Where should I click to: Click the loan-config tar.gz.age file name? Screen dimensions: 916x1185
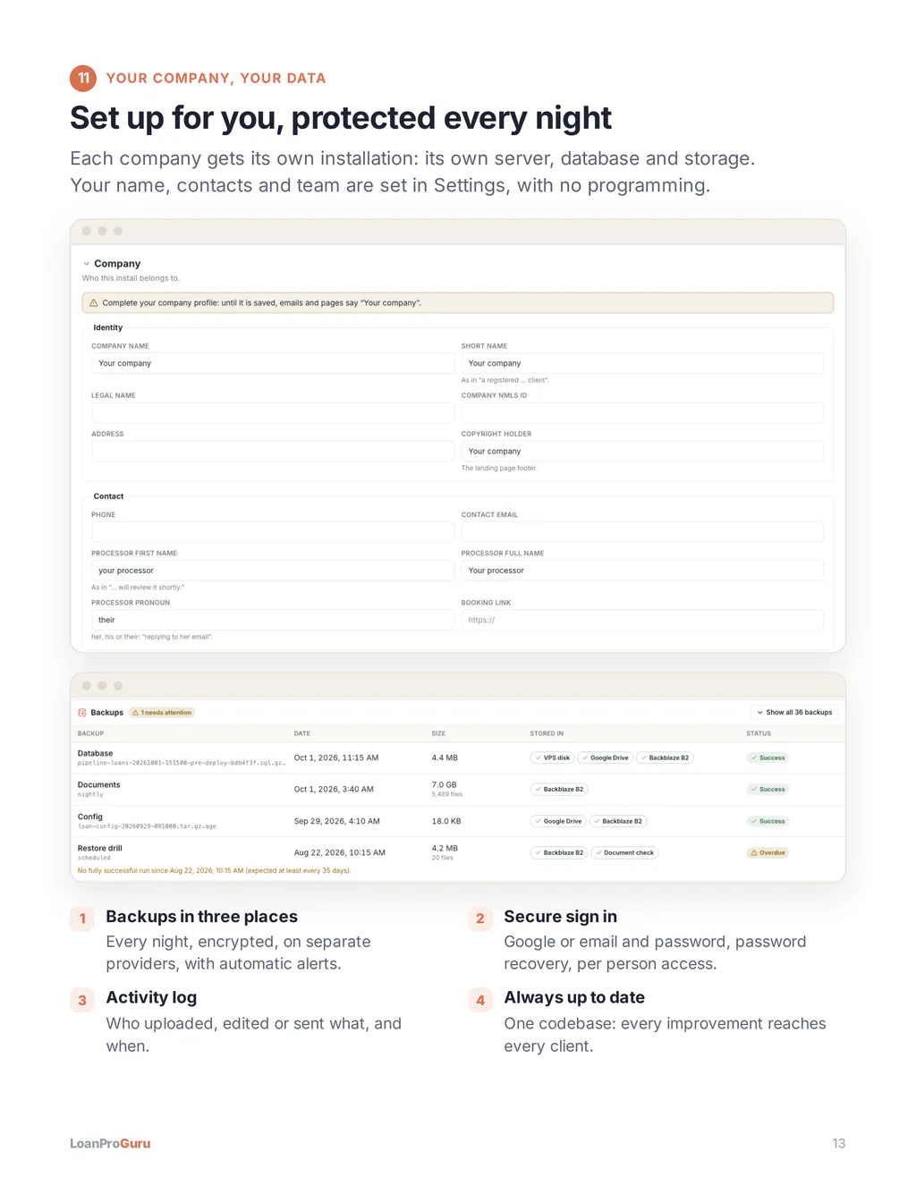tap(147, 826)
